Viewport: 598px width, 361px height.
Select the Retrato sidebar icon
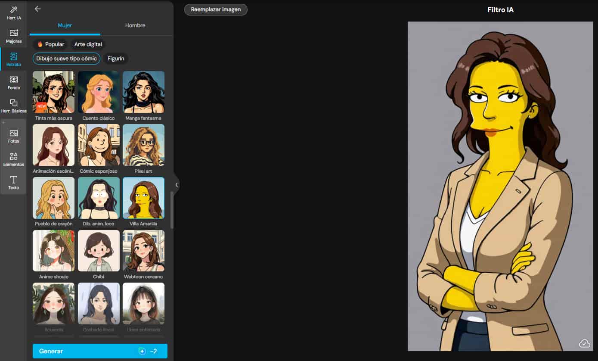pyautogui.click(x=14, y=59)
